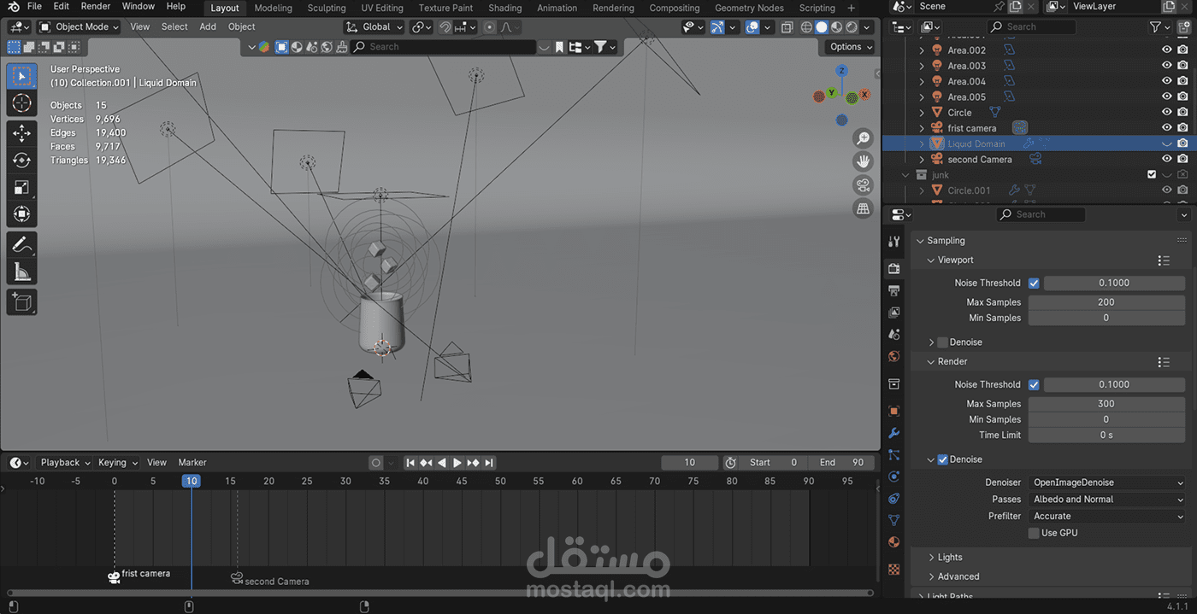Viewport: 1197px width, 614px height.
Task: Open the Scene properties tab
Action: (x=894, y=335)
